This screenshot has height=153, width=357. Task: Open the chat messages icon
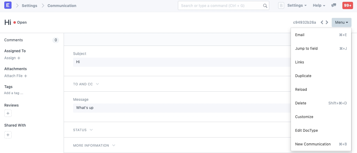334,5
